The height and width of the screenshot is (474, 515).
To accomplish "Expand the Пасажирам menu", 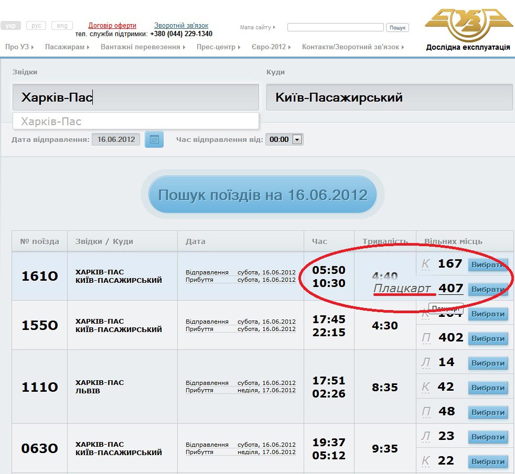I will [67, 47].
